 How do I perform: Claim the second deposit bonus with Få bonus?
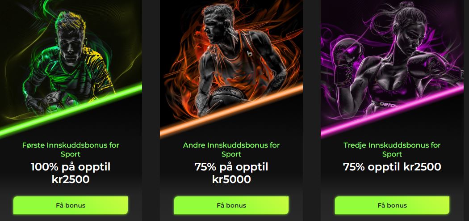coord(231,205)
